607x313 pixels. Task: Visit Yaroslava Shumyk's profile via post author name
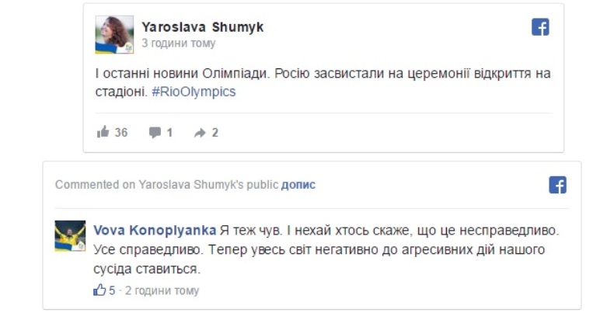click(x=202, y=27)
